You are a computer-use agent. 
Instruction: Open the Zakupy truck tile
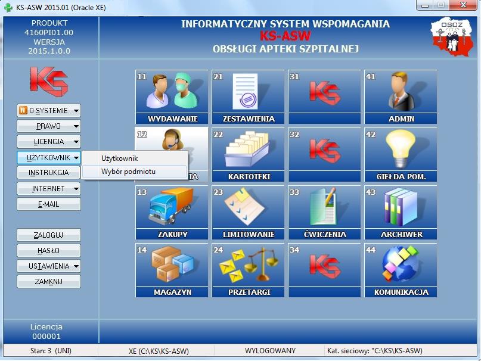click(172, 212)
